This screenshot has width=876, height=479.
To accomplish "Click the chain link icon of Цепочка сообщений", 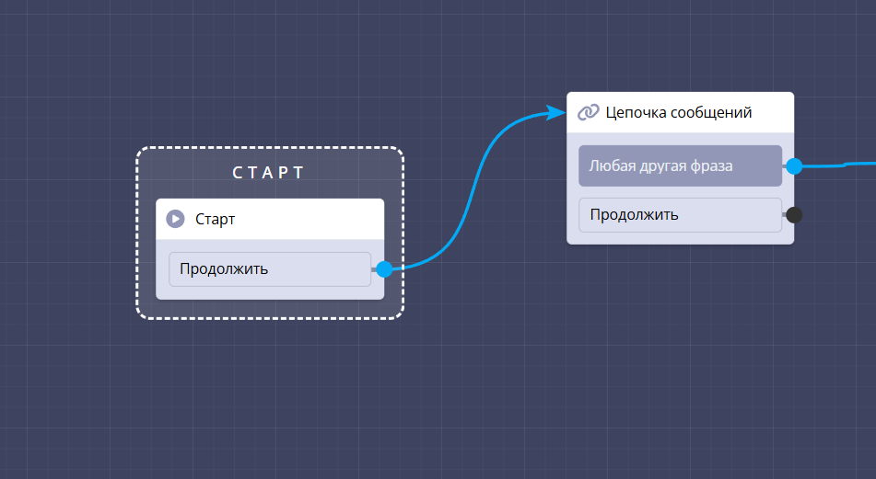I will pyautogui.click(x=588, y=112).
